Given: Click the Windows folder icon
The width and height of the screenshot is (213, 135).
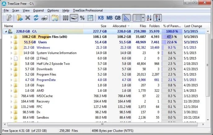Looking at the screenshot, I should tap(16, 48).
